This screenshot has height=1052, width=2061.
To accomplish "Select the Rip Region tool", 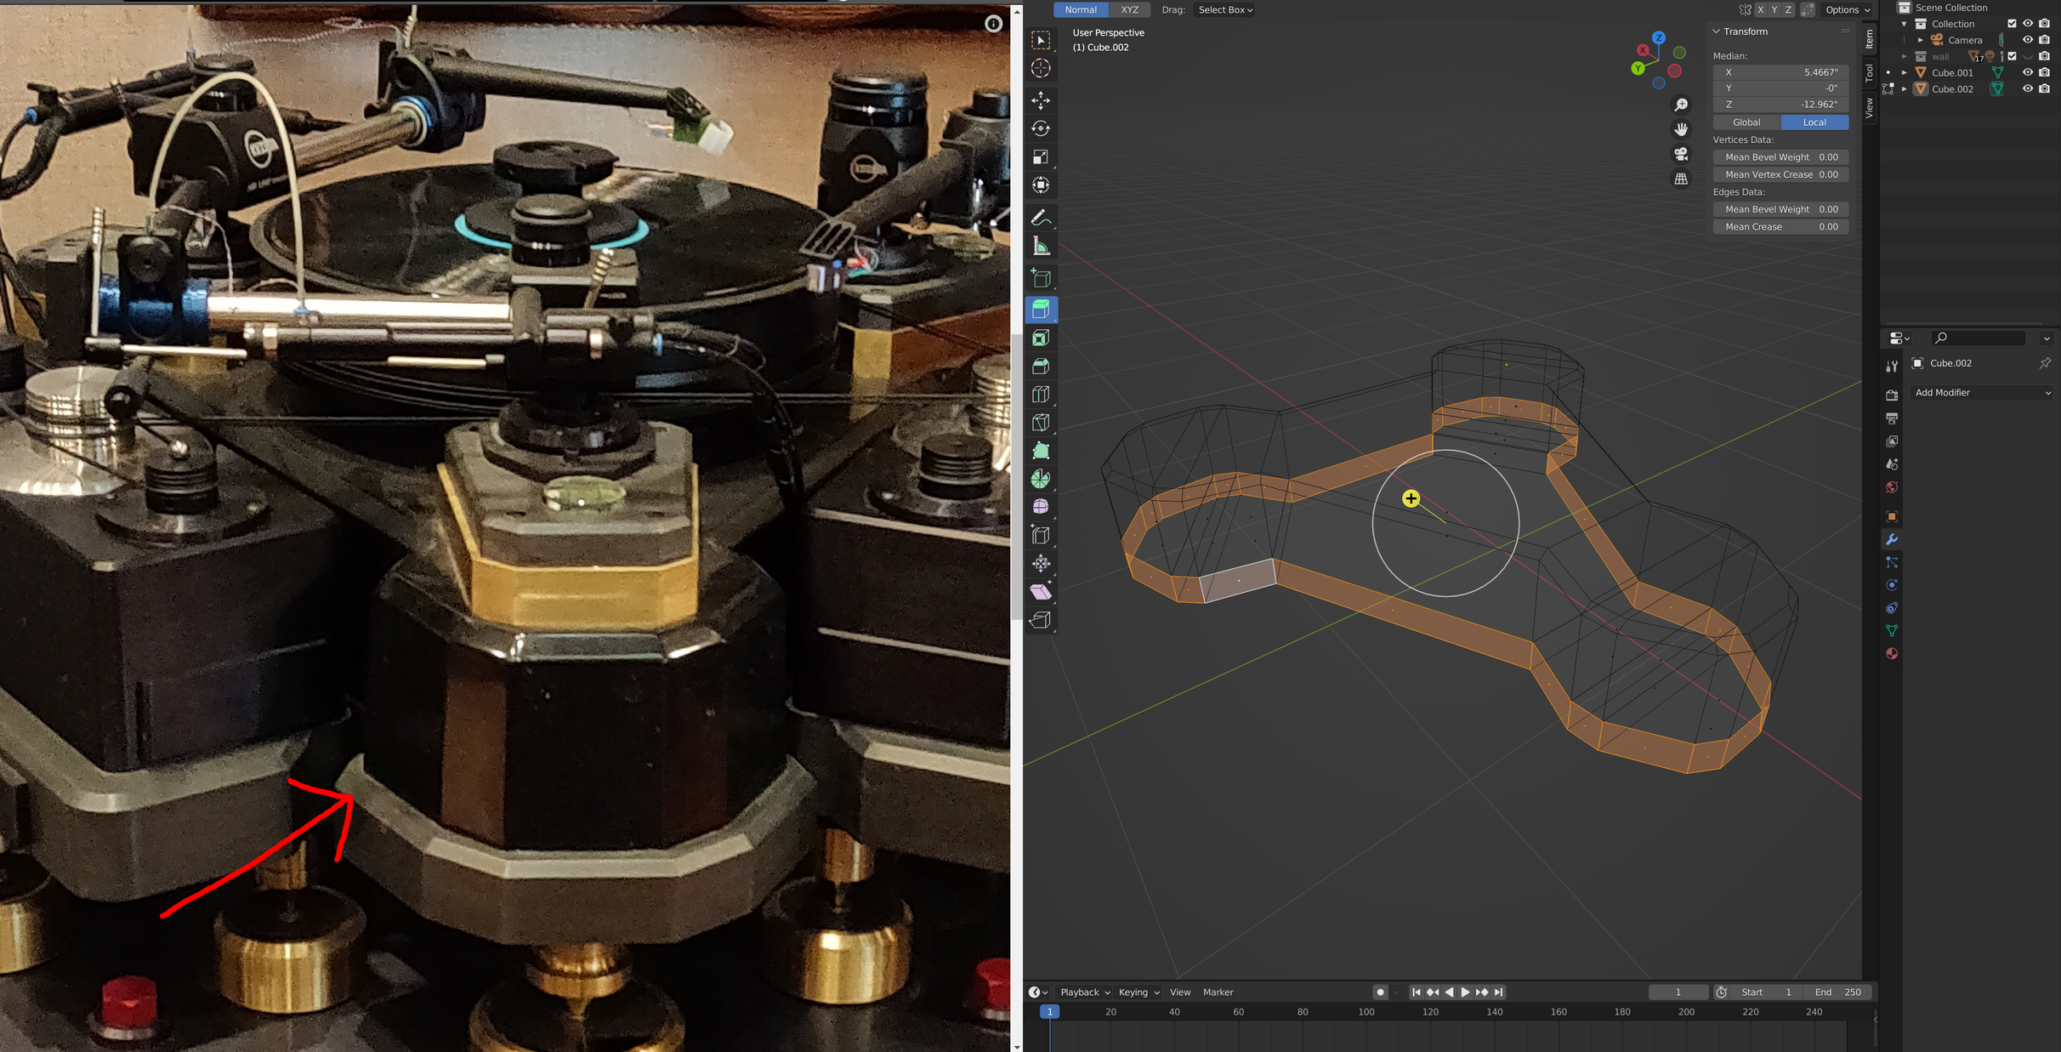I will click(1041, 620).
